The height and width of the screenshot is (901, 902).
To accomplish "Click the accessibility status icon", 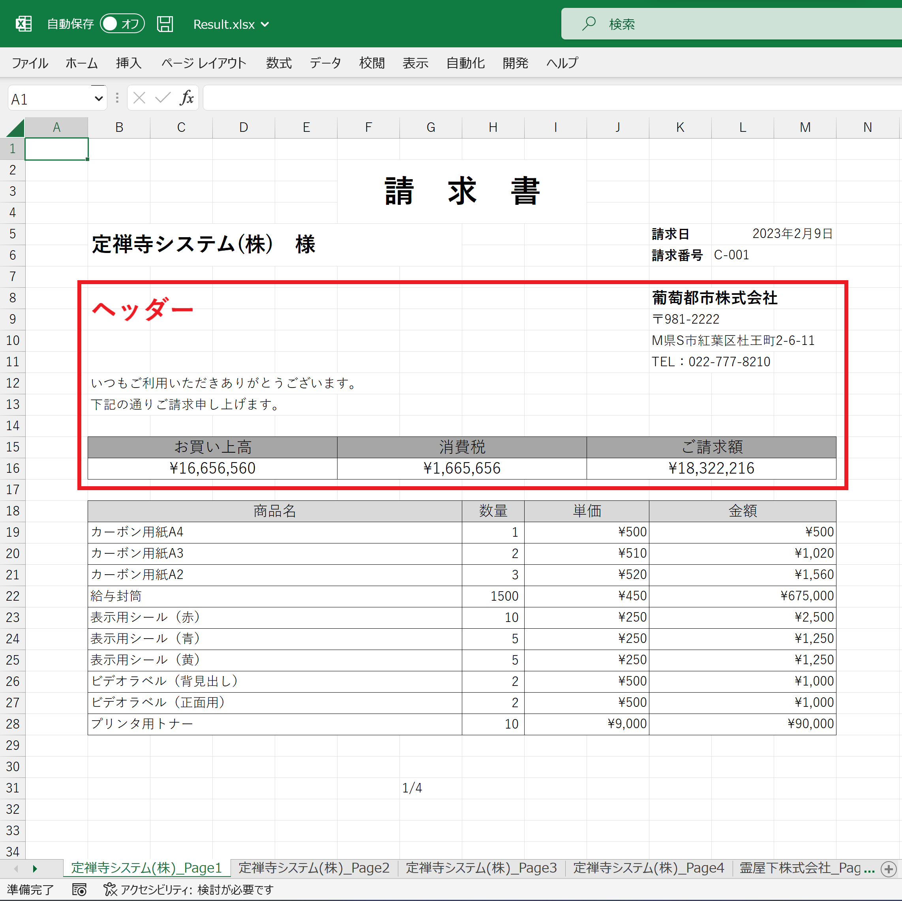I will tap(110, 890).
